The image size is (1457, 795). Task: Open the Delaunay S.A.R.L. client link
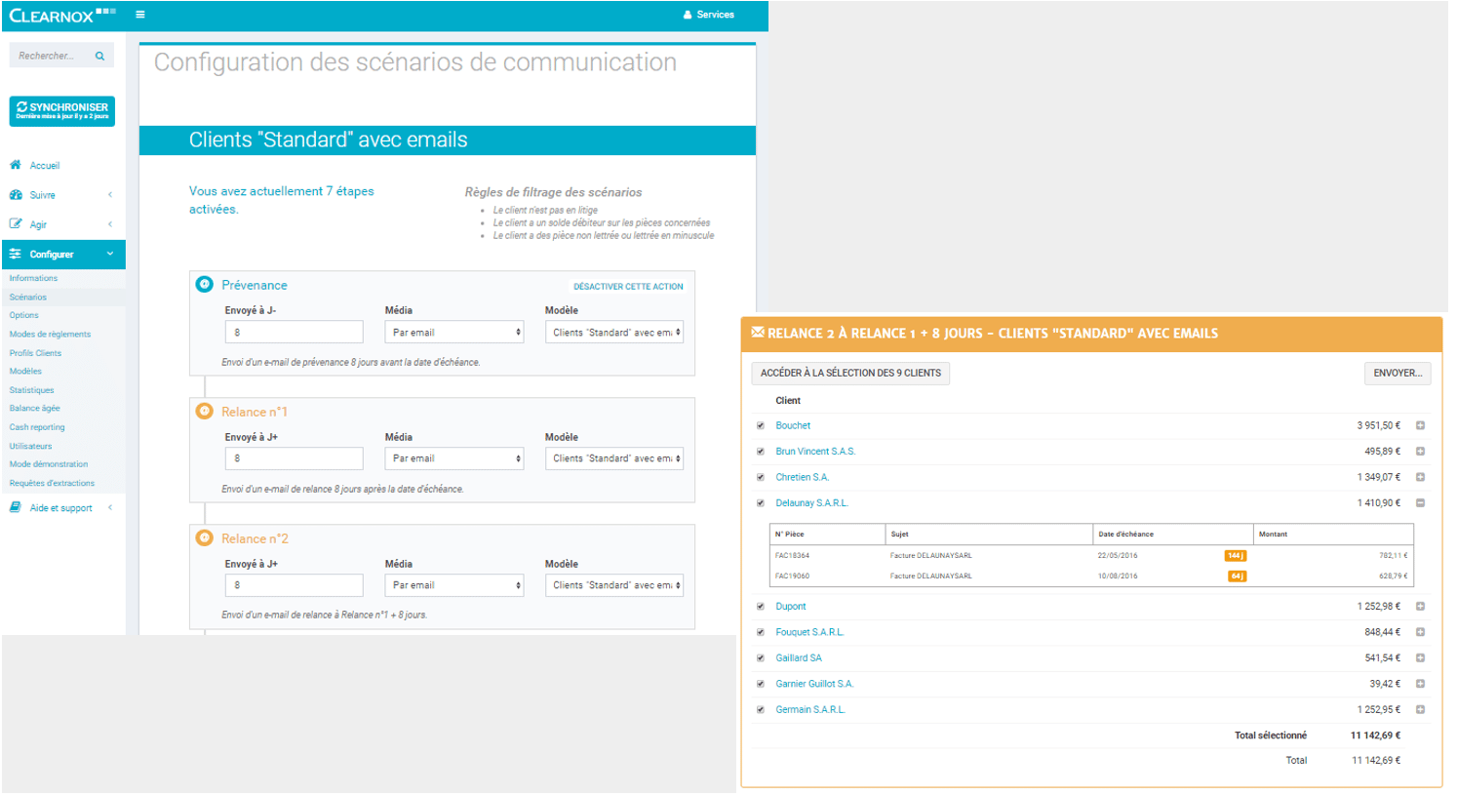click(811, 503)
